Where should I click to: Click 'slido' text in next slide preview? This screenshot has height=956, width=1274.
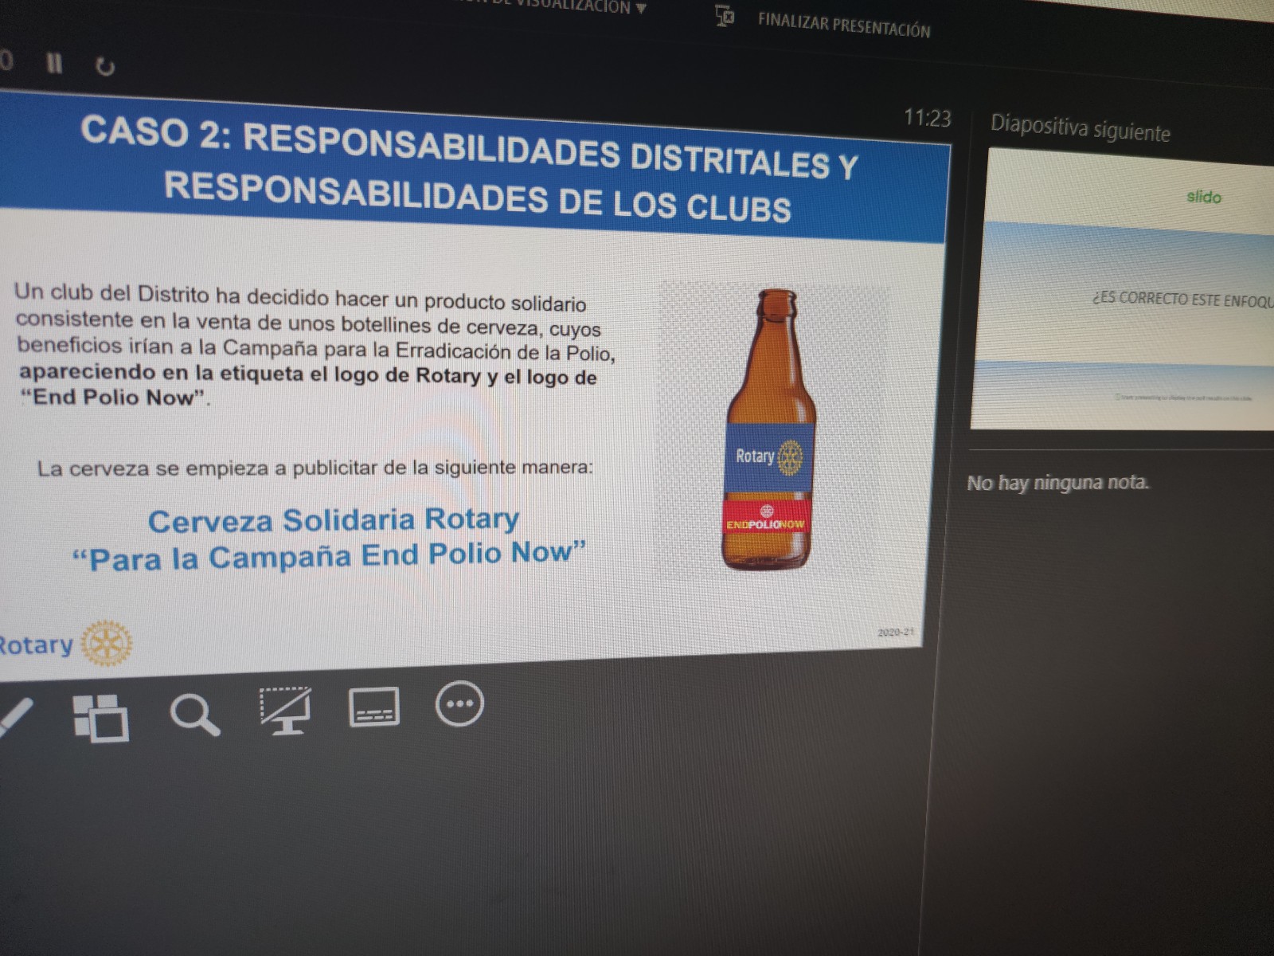point(1203,197)
